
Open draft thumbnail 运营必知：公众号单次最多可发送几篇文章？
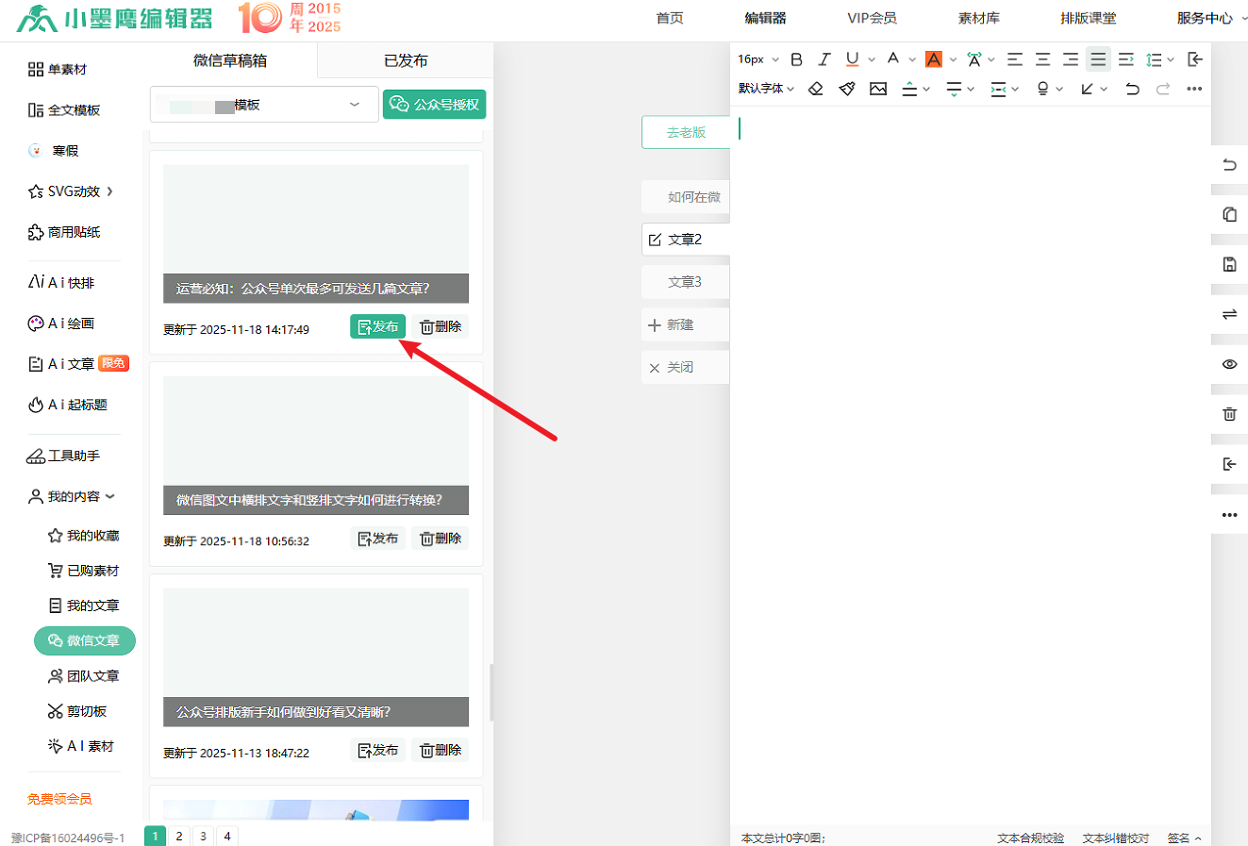tap(316, 234)
